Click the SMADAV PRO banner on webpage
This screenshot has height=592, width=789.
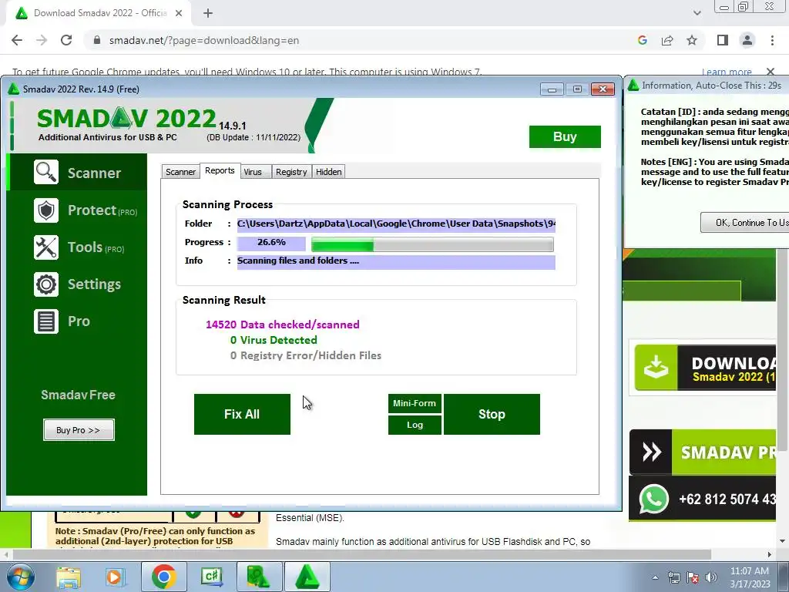(x=703, y=452)
